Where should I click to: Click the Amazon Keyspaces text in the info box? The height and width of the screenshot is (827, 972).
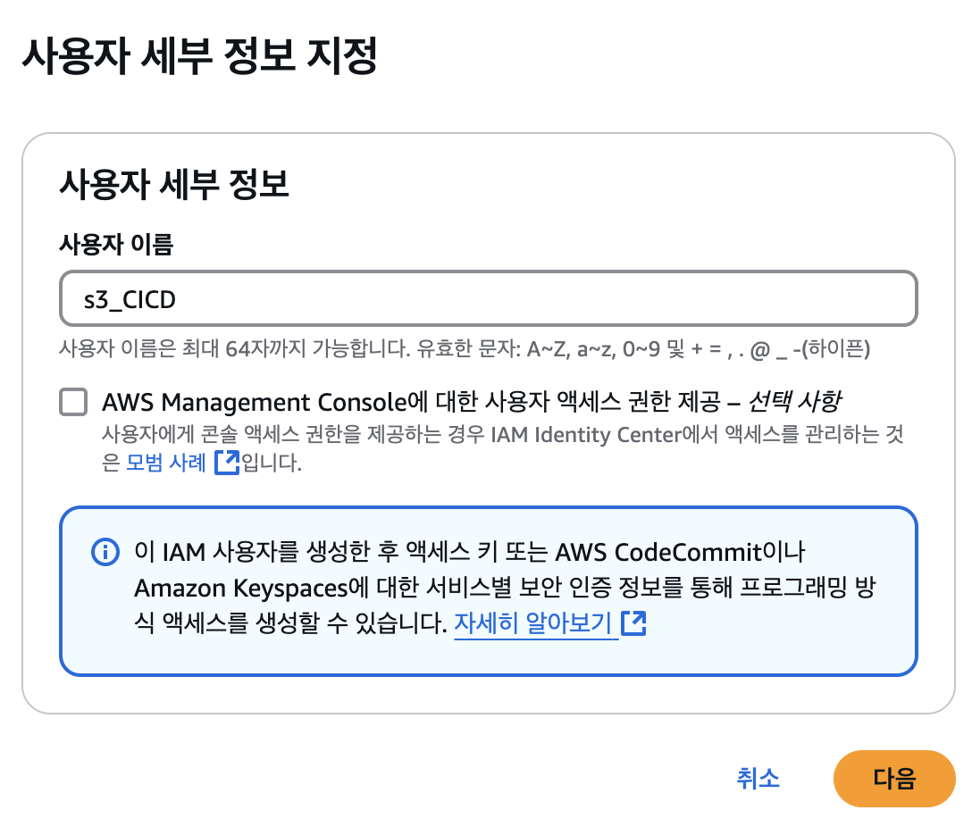point(241,588)
